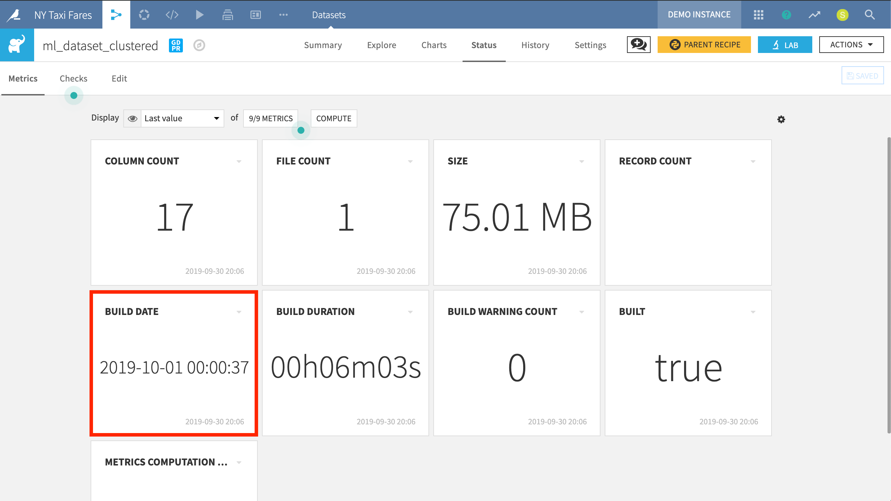The width and height of the screenshot is (891, 501).
Task: Open the Jobs play icon
Action: [x=200, y=15]
